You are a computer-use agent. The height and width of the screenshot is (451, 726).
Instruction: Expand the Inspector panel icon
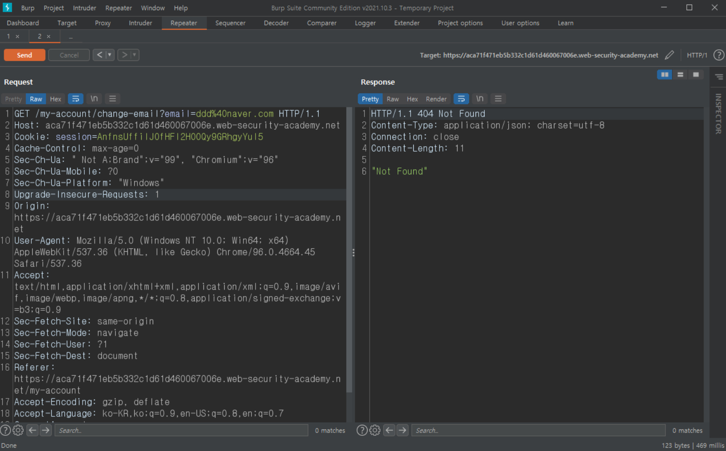[x=719, y=77]
